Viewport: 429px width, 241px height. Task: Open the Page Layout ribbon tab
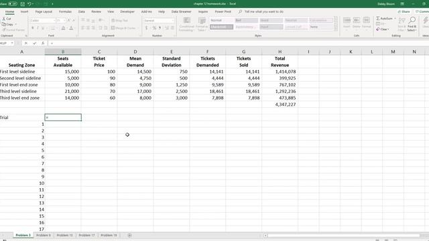[44, 12]
